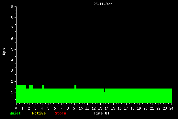Image resolution: width=178 pixels, height=119 pixels.
Task: Click the 9 on the Kpm axis
Action: pyautogui.click(x=12, y=6)
